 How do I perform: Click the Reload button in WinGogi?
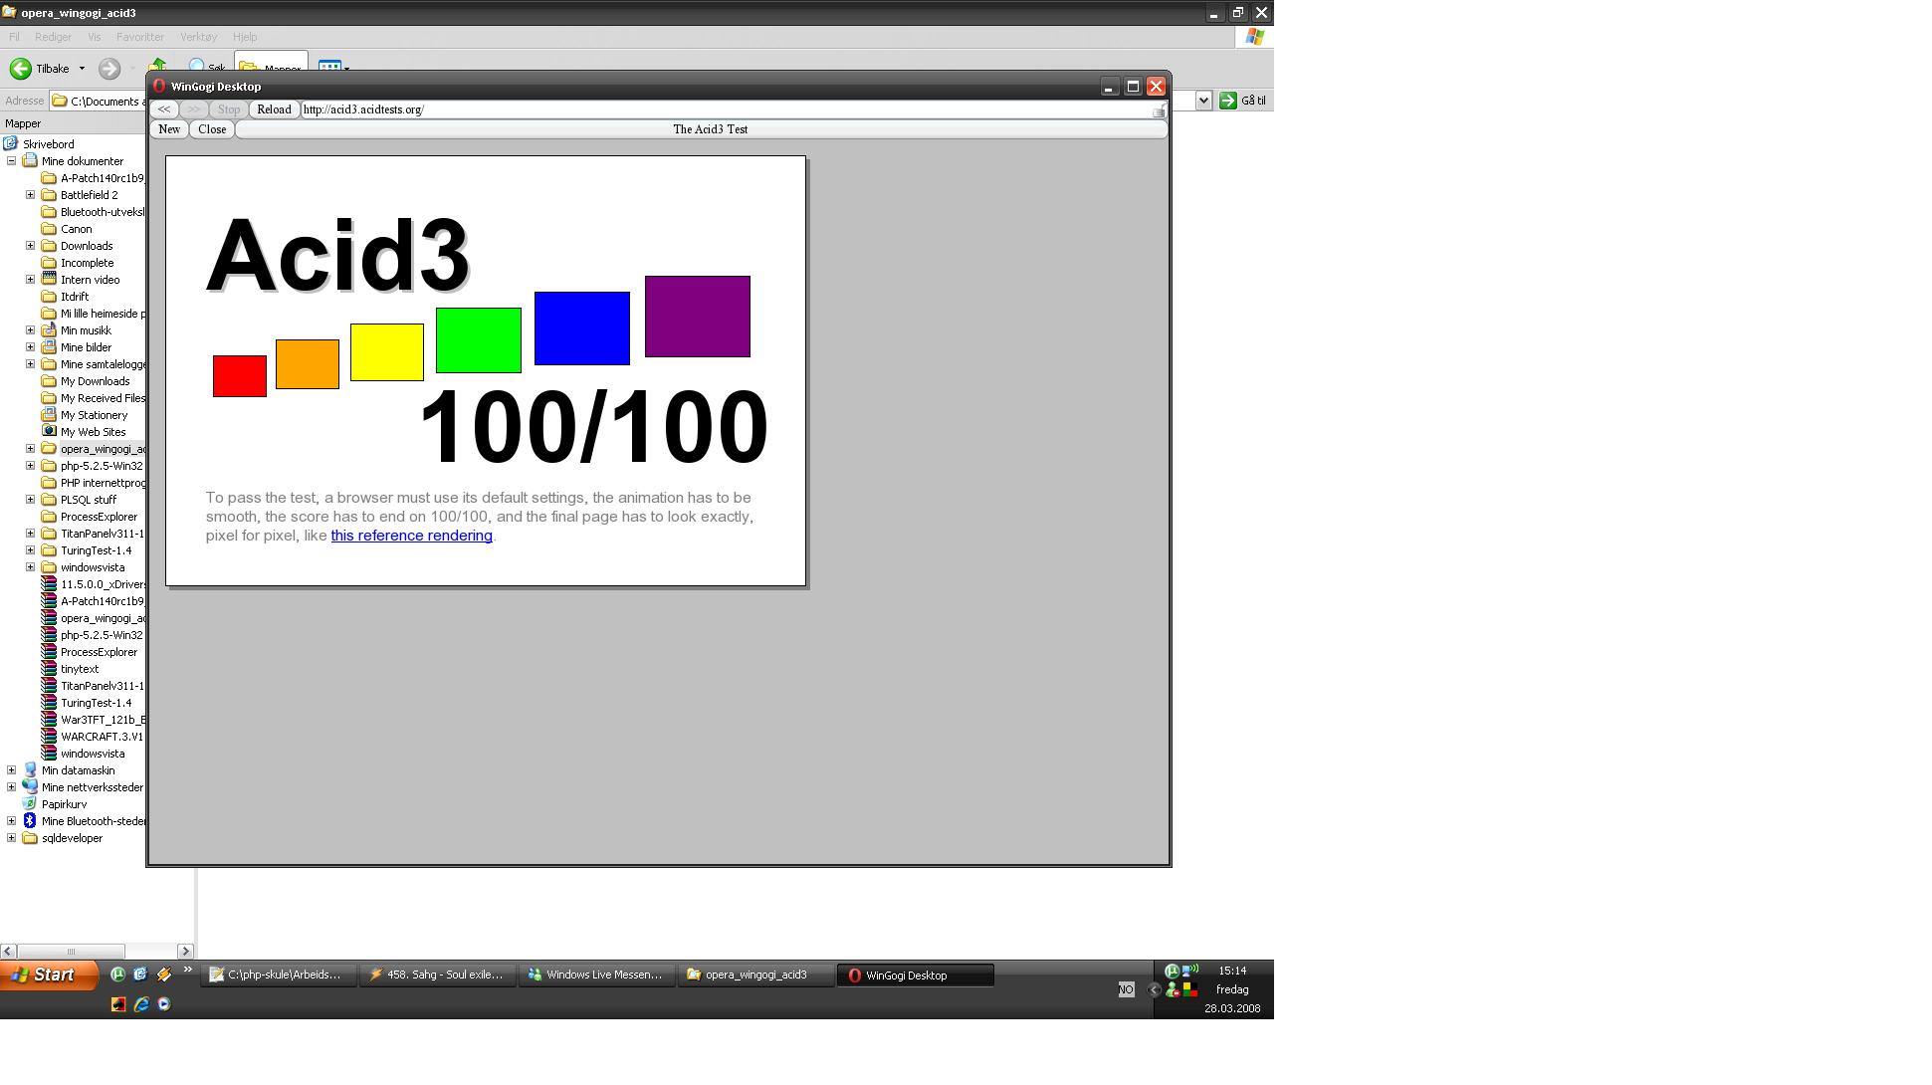[274, 109]
